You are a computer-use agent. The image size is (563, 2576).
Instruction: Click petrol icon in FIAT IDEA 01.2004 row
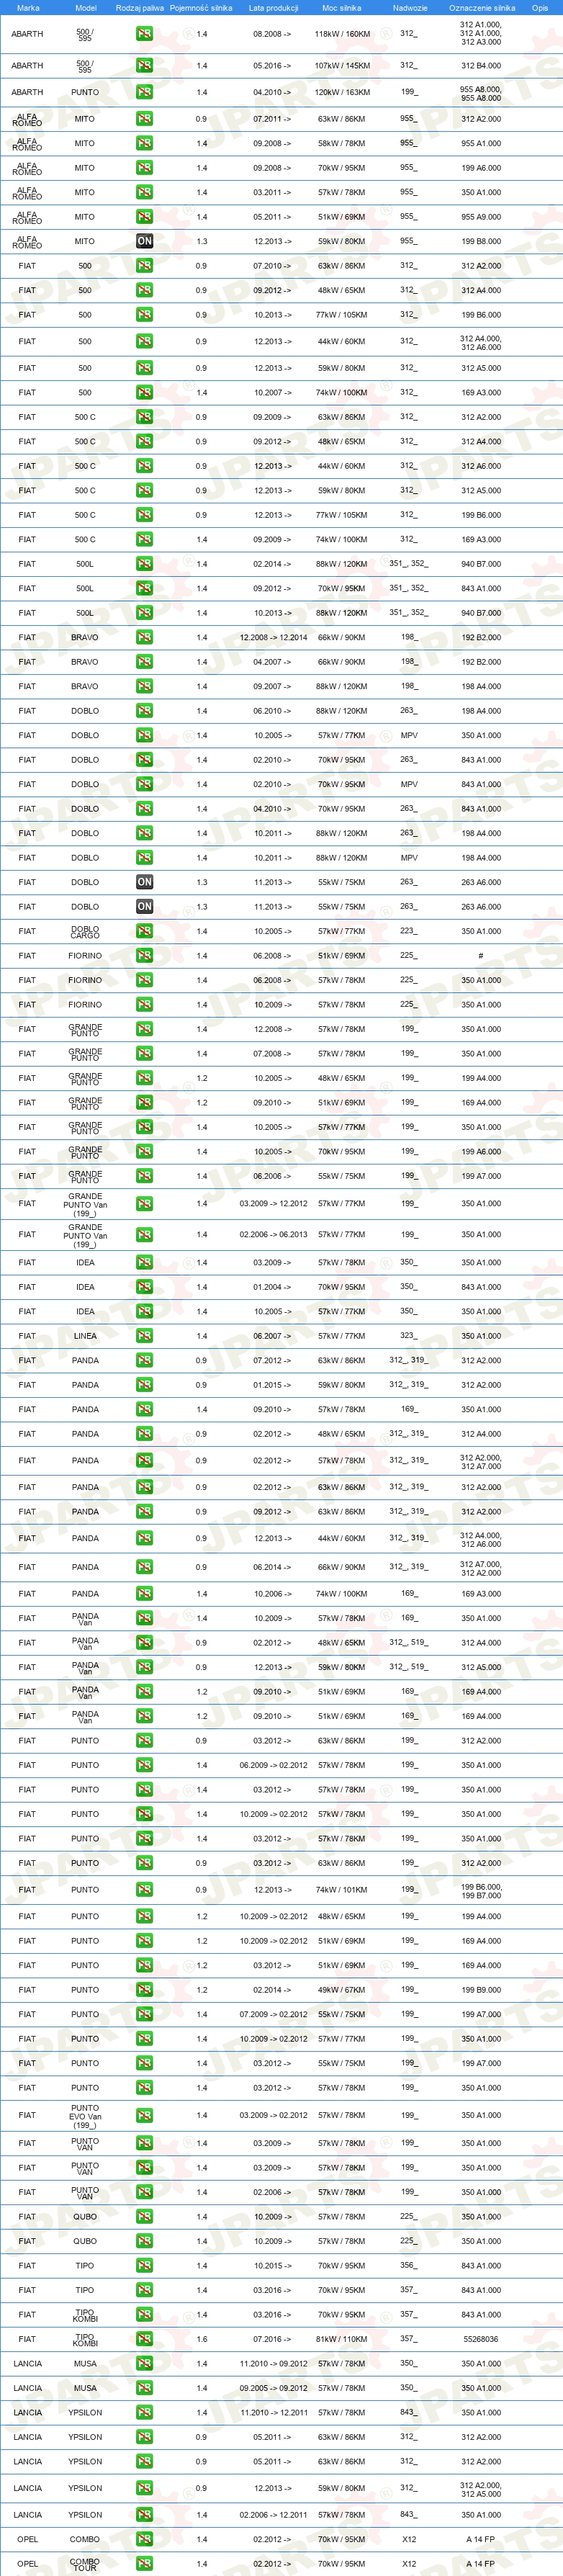[144, 1288]
